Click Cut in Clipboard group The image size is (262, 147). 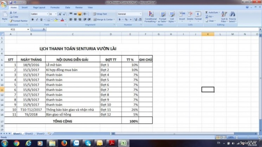click(x=13, y=13)
